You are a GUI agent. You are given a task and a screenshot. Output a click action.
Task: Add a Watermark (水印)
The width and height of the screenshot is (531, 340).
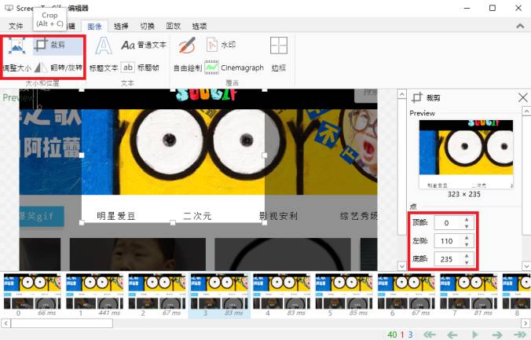coord(221,45)
